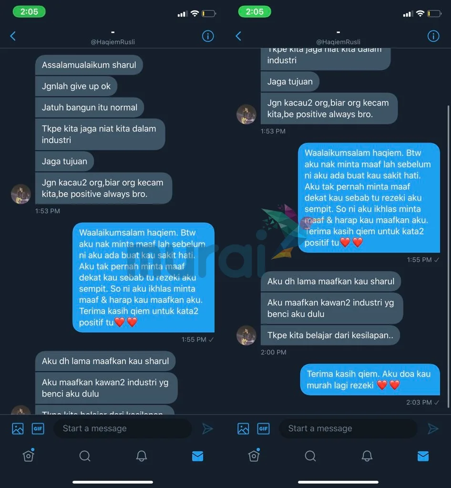Open Search tab in right screen
The width and height of the screenshot is (451, 488).
310,456
